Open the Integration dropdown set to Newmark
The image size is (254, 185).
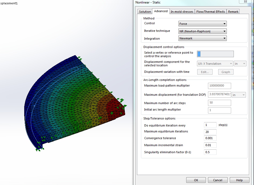click(203, 38)
